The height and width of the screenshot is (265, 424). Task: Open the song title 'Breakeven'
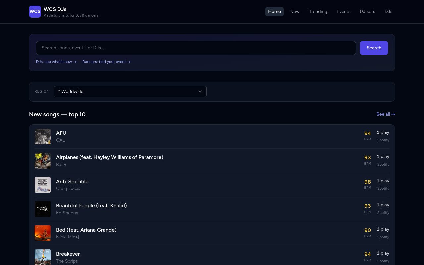point(68,254)
